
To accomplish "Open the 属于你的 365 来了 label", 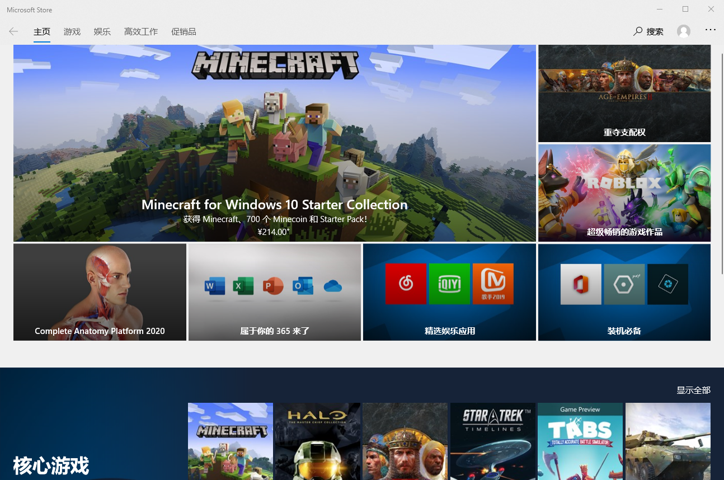I will 275,331.
